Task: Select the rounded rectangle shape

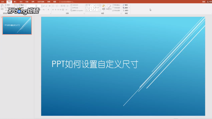Action: 87,8
